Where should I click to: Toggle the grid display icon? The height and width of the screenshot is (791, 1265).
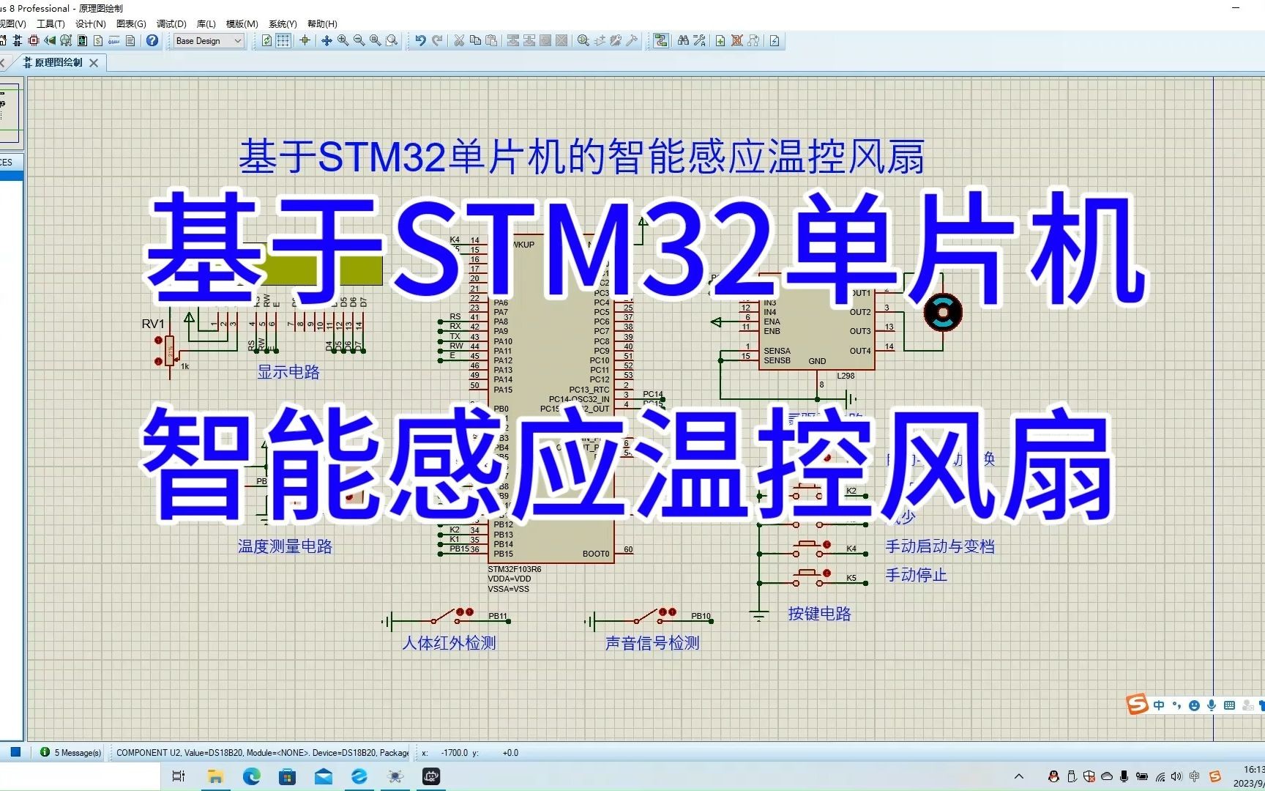pos(283,40)
